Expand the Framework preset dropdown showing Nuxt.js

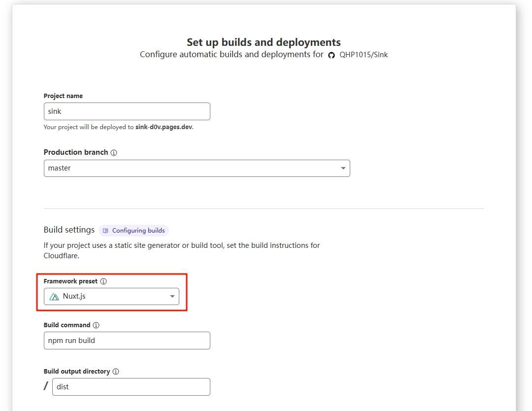(x=111, y=297)
